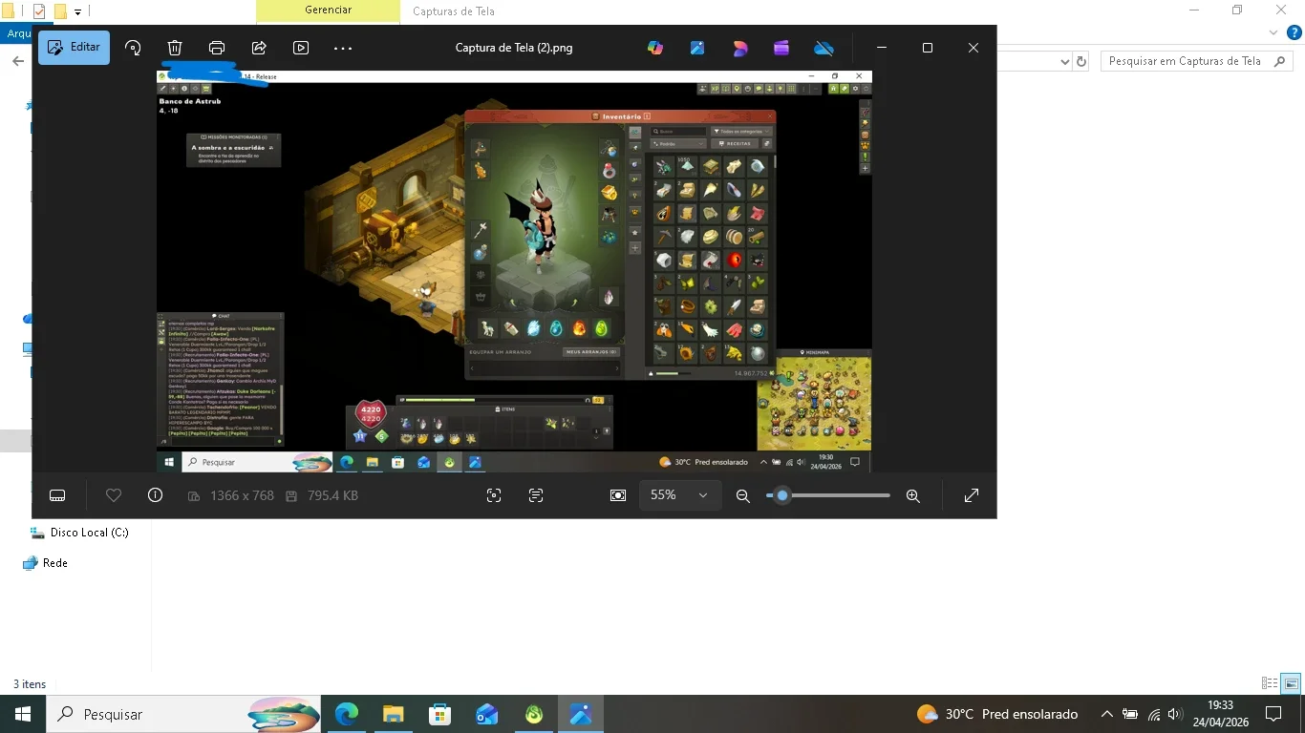Open the three-dot more options menu
This screenshot has width=1305, height=733.
coord(343,48)
